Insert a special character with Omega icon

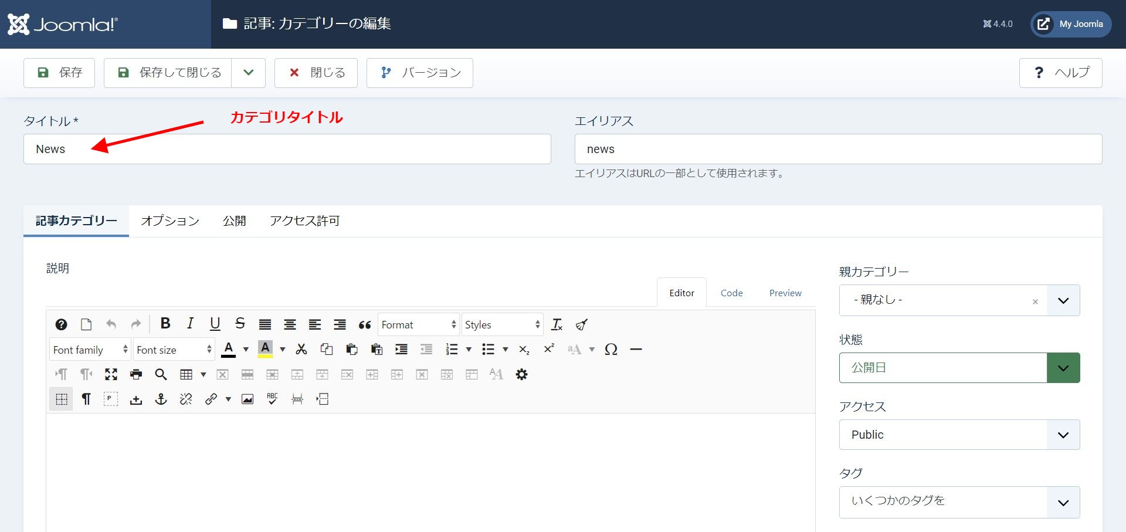[611, 350]
